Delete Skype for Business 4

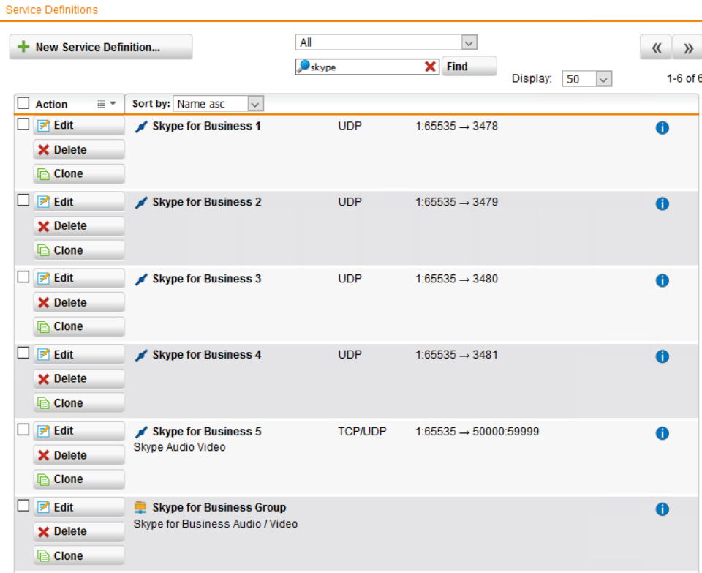(79, 378)
